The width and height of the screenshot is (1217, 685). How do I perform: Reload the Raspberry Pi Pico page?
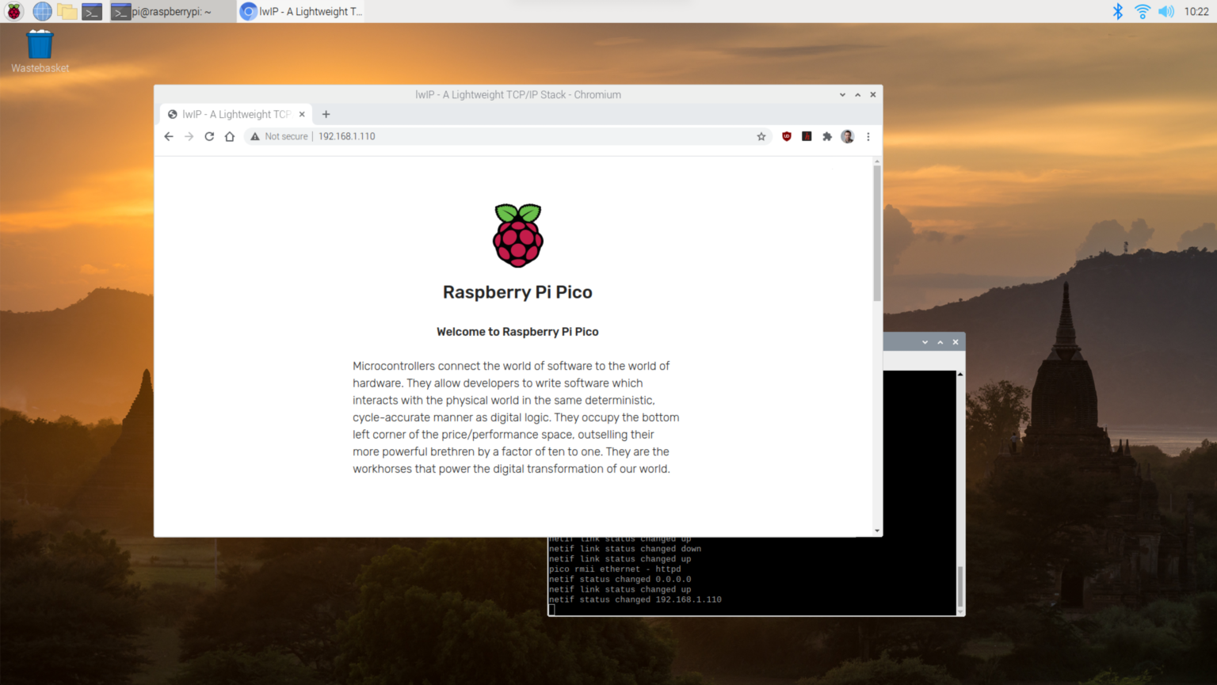209,136
